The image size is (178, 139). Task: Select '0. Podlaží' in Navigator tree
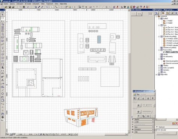point(169,23)
